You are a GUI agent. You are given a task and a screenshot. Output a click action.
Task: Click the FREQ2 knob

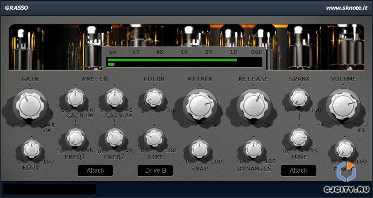click(114, 138)
